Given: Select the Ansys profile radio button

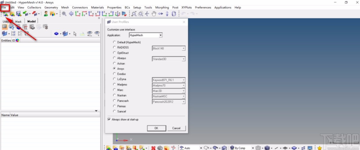Looking at the screenshot, I should point(115,69).
